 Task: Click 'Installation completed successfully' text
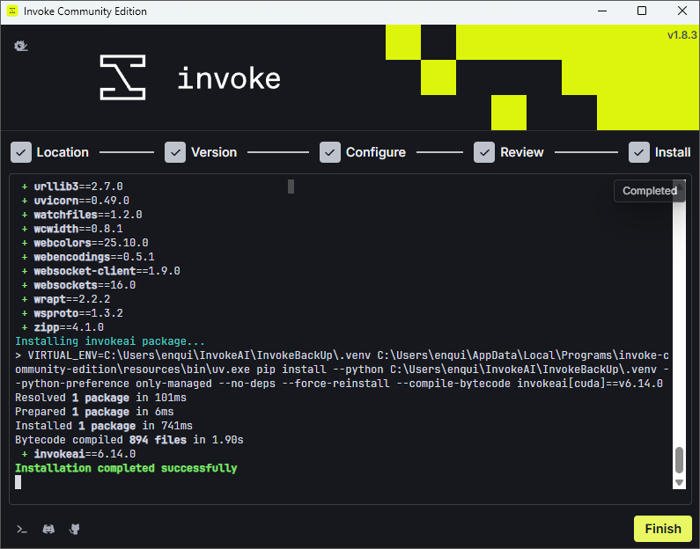point(126,468)
